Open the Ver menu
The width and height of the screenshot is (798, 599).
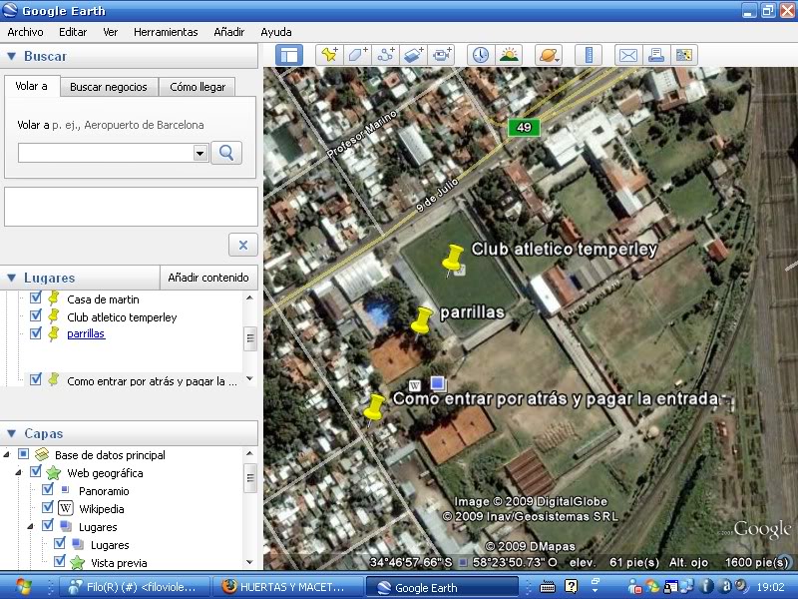[110, 32]
